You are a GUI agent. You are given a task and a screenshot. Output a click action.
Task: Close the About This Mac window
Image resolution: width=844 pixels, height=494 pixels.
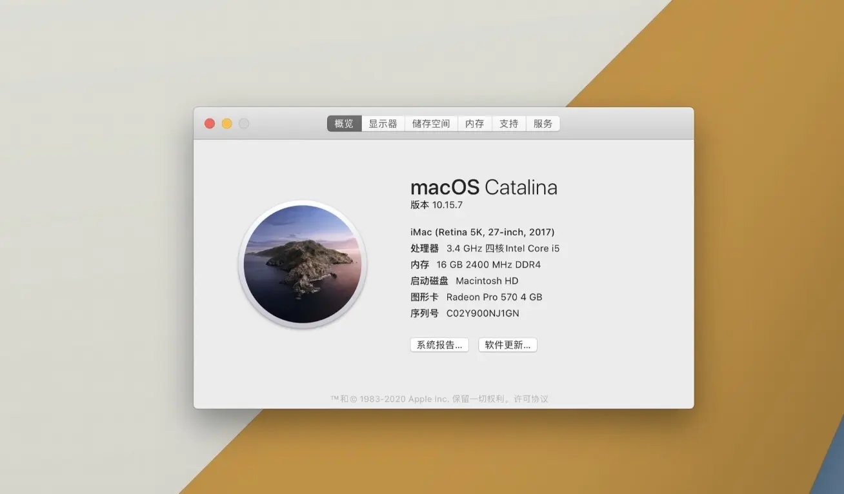pyautogui.click(x=210, y=123)
